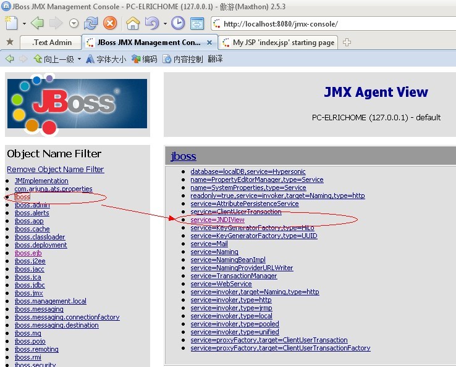Open jboss.messaging.connectionfactory filter link
Screen dimensions: 456x367
67,318
